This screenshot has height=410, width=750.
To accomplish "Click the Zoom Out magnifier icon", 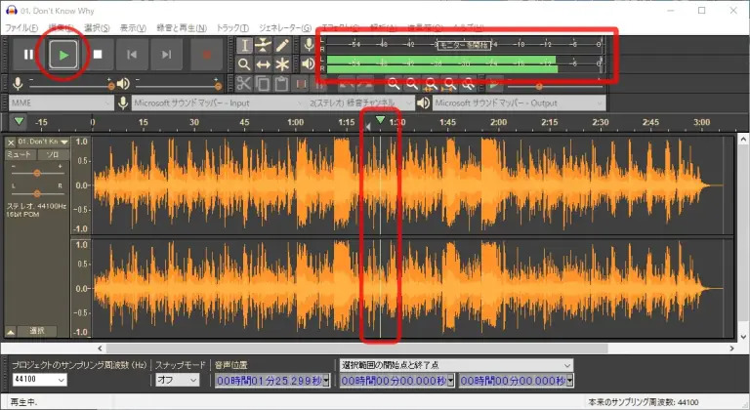I will 412,84.
